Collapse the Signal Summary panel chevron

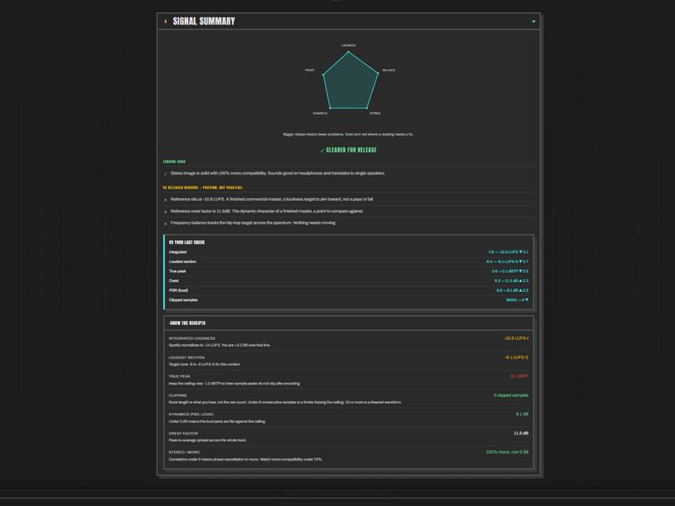(533, 21)
